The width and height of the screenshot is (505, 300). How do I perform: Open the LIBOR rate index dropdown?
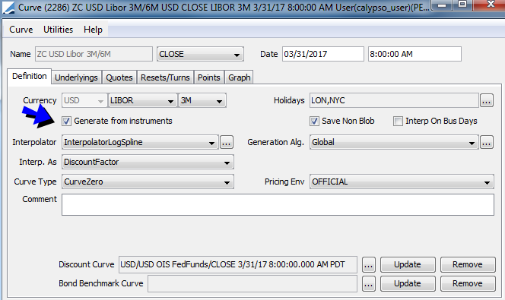pyautogui.click(x=143, y=101)
